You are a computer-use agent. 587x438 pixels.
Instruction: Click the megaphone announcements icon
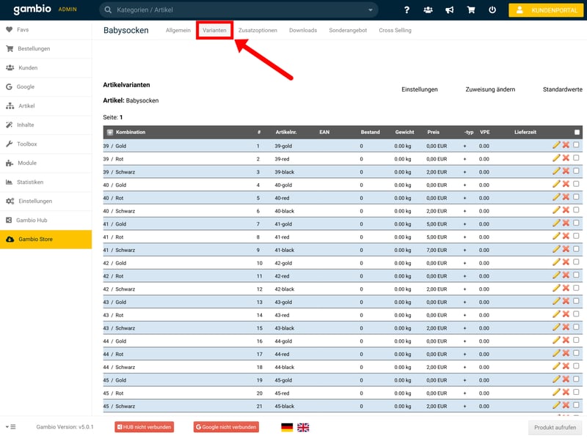[x=449, y=10]
